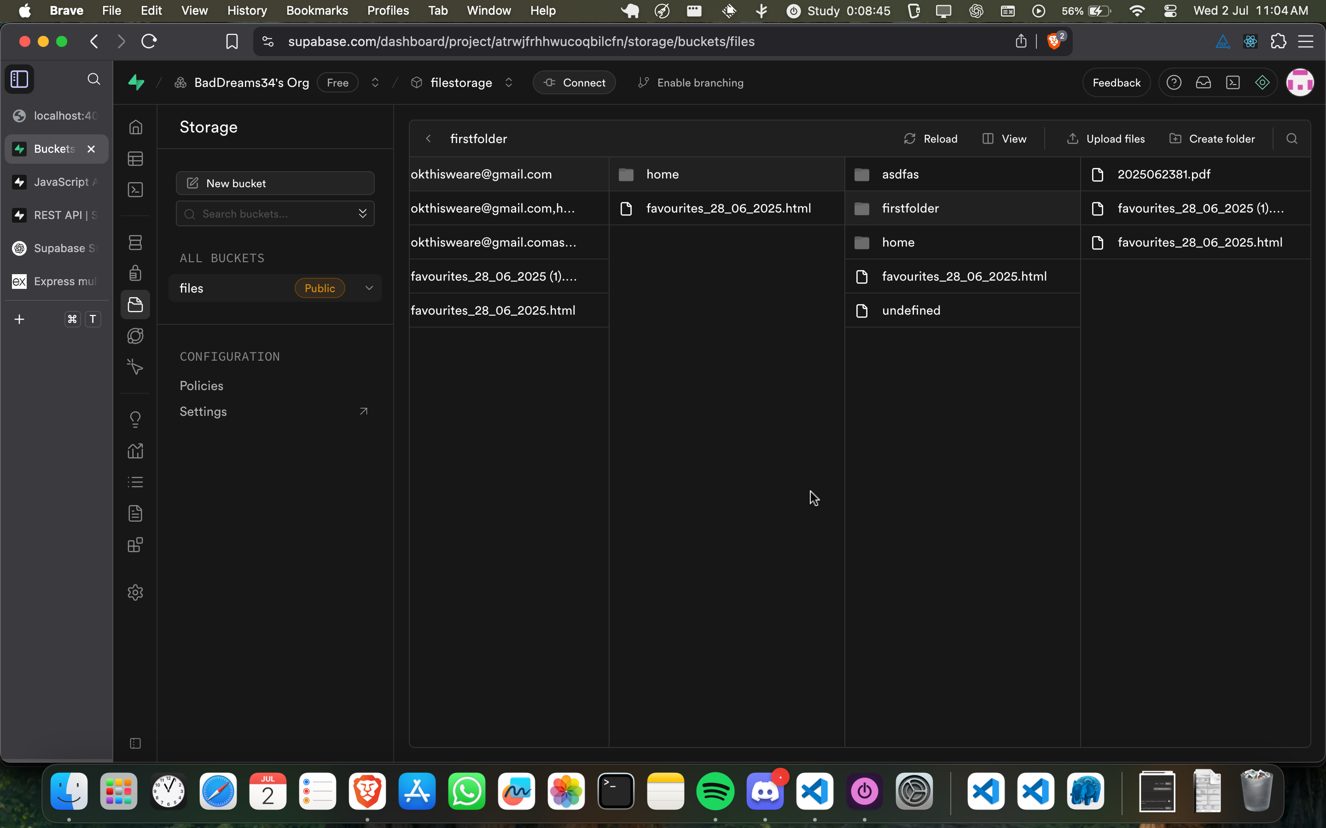Open the filestorage project switcher chevron
The width and height of the screenshot is (1326, 828).
pos(508,83)
